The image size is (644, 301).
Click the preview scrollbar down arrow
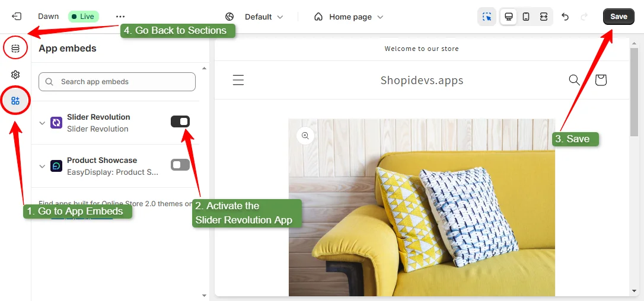point(634,291)
